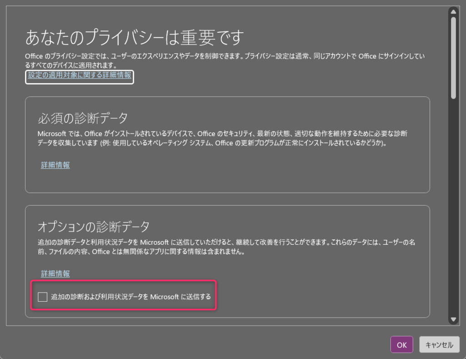This screenshot has height=359, width=466.
Task: Click the vertical scrollbar thumb
Action: [x=453, y=58]
